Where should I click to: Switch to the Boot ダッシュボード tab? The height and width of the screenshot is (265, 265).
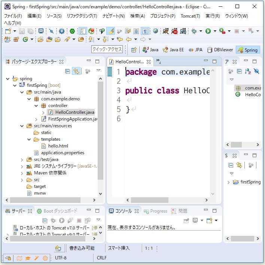point(57,211)
